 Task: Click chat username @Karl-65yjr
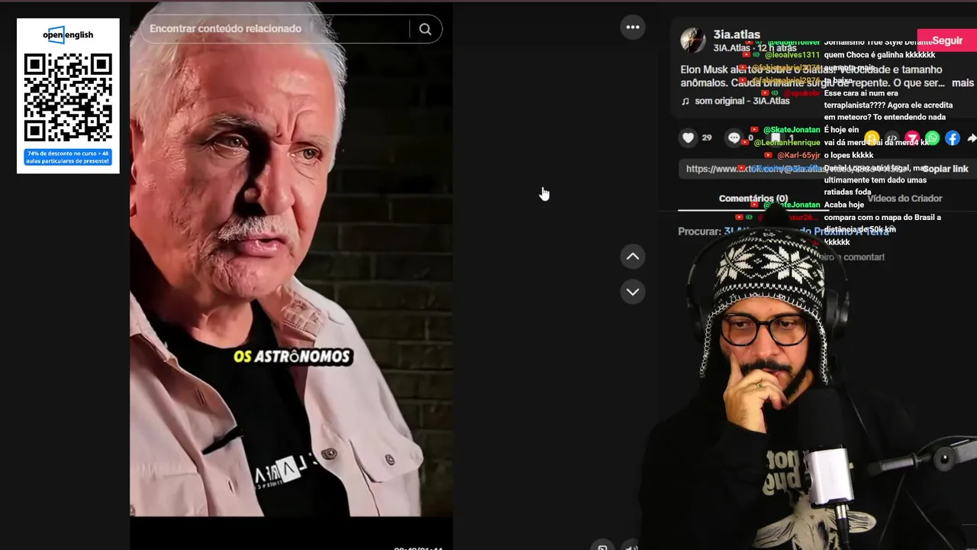[x=798, y=156]
